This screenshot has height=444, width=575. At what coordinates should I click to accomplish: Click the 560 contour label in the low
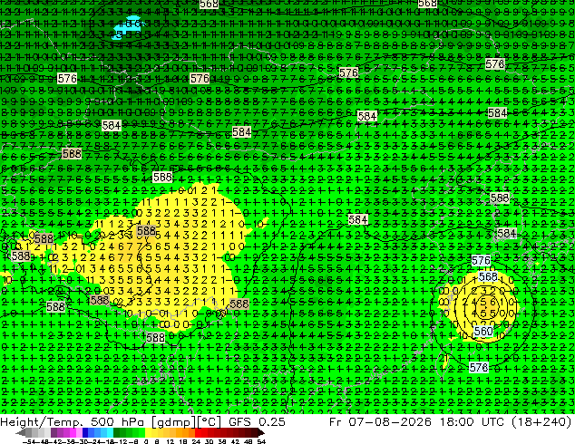(483, 332)
